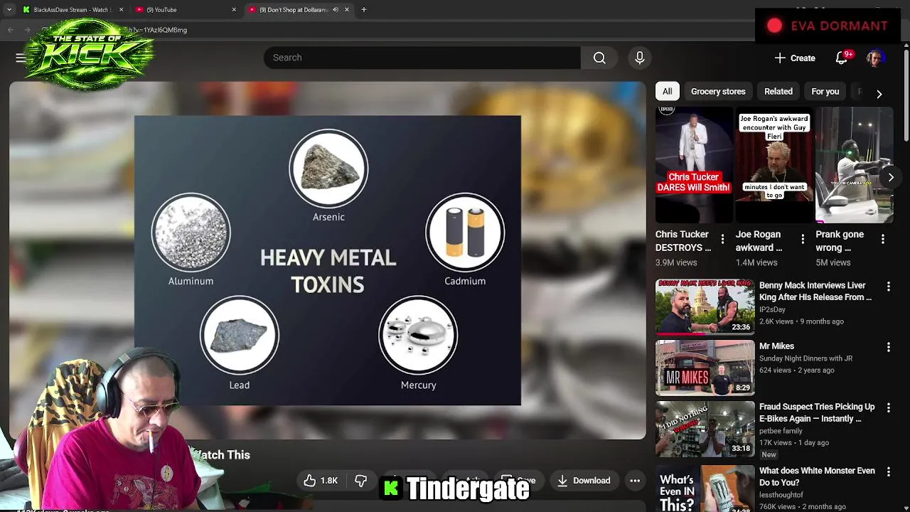Viewport: 910px width, 512px height.
Task: Open the YouTube hamburger guide menu
Action: click(x=21, y=58)
